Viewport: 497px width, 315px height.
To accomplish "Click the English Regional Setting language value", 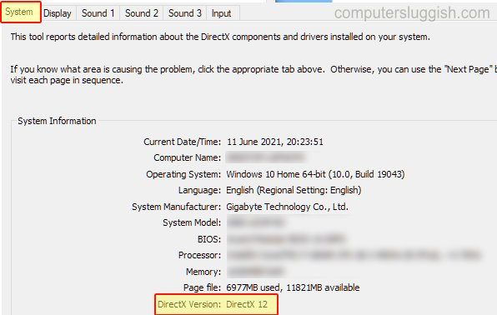I will click(x=294, y=190).
